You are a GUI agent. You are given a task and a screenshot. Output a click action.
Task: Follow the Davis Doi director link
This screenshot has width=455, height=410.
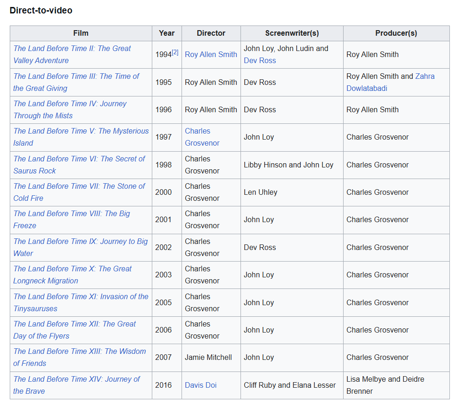click(x=201, y=385)
